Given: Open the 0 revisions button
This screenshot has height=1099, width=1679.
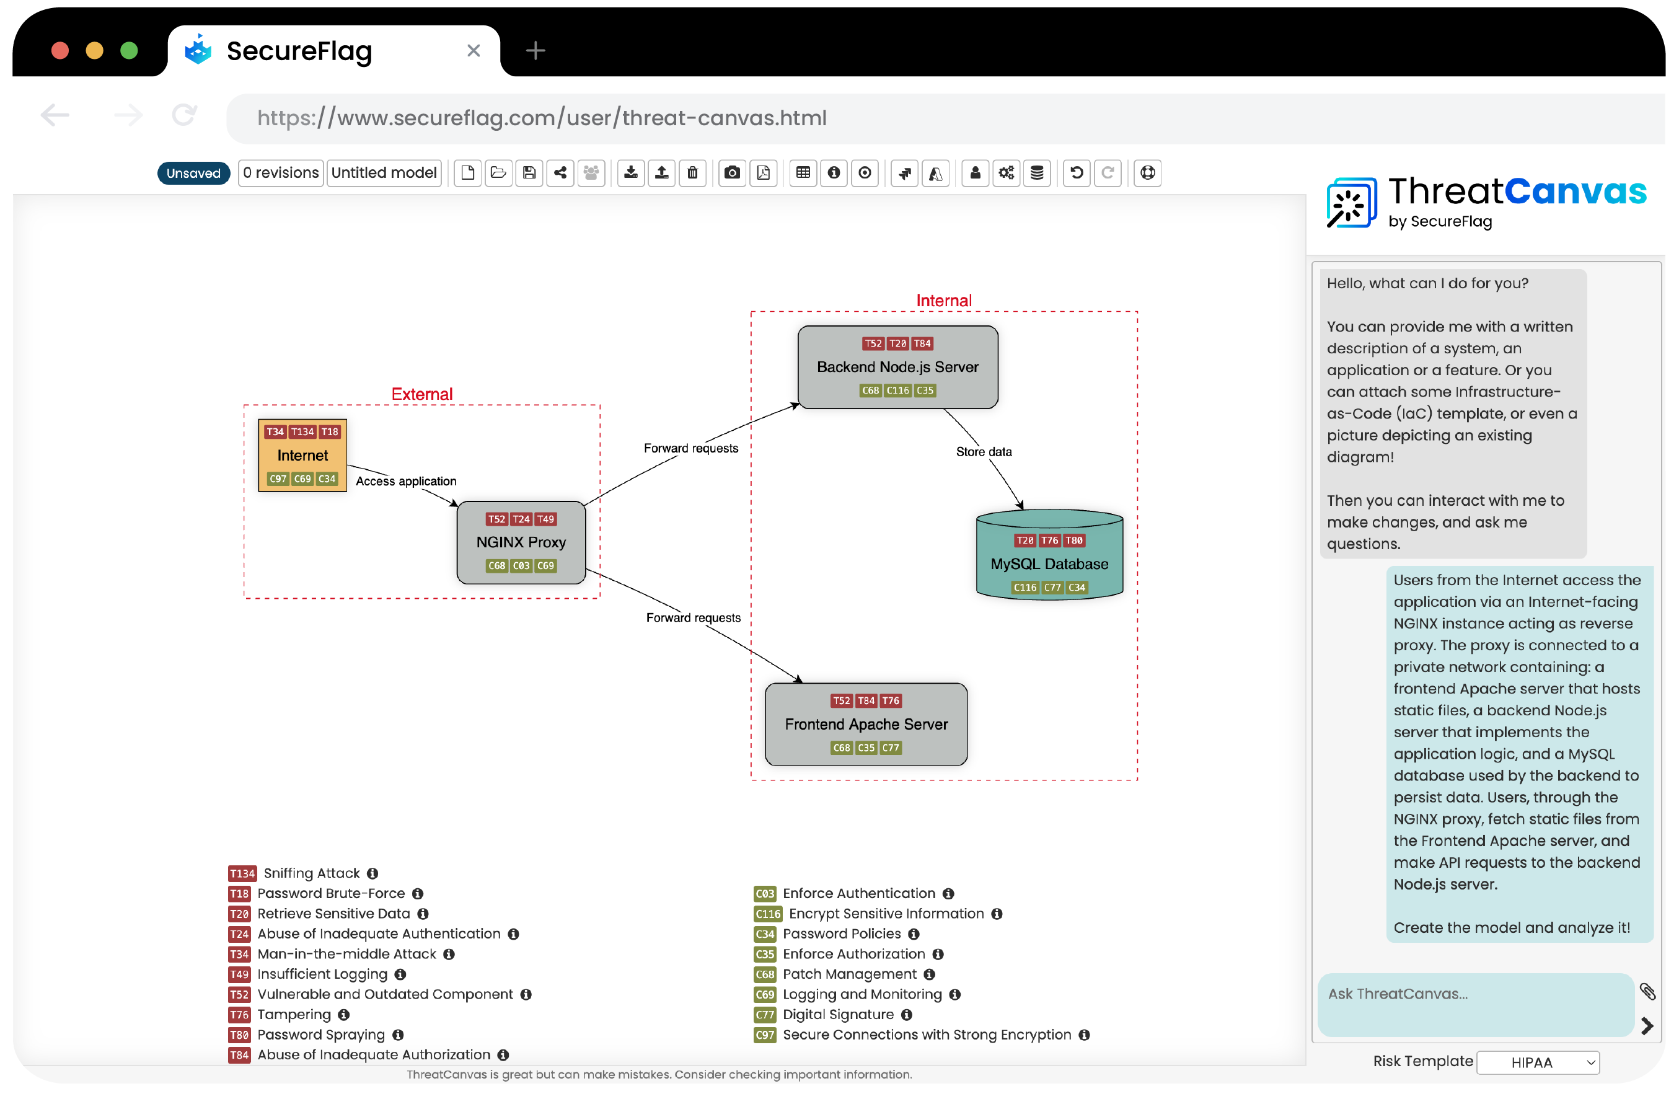Looking at the screenshot, I should click(281, 173).
